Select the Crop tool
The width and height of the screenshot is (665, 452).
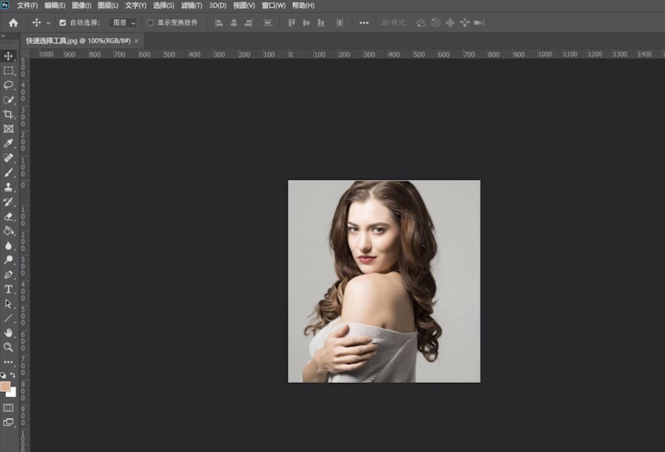tap(8, 114)
